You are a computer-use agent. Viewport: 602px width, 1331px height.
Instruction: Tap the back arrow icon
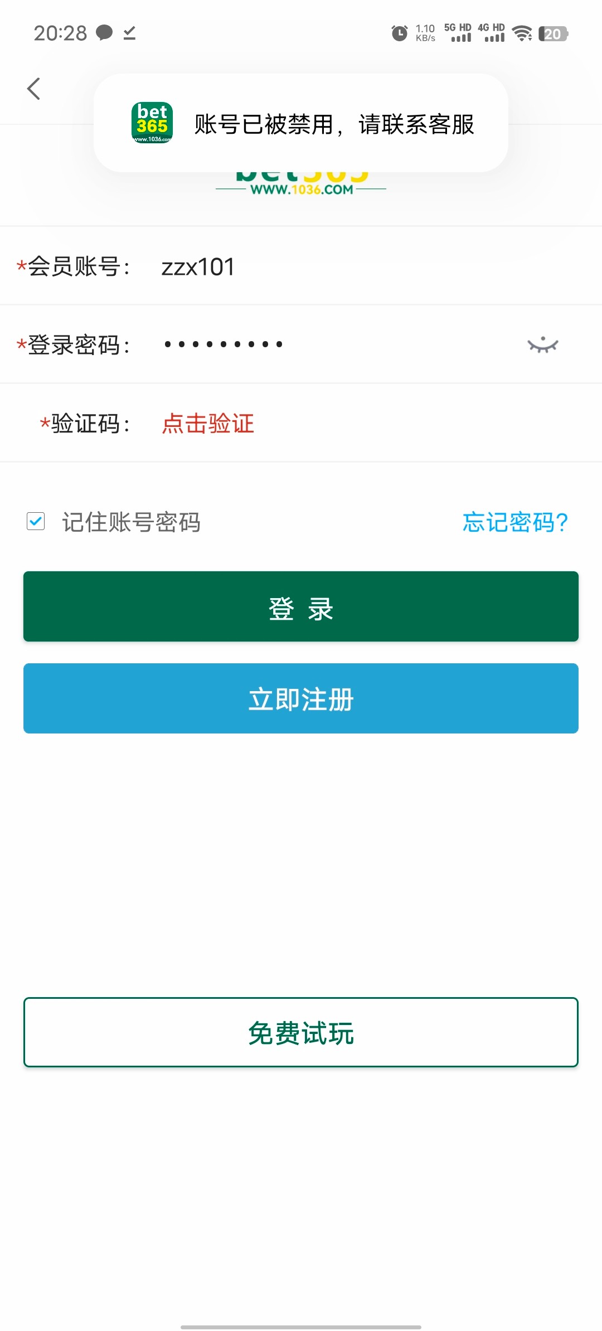34,89
